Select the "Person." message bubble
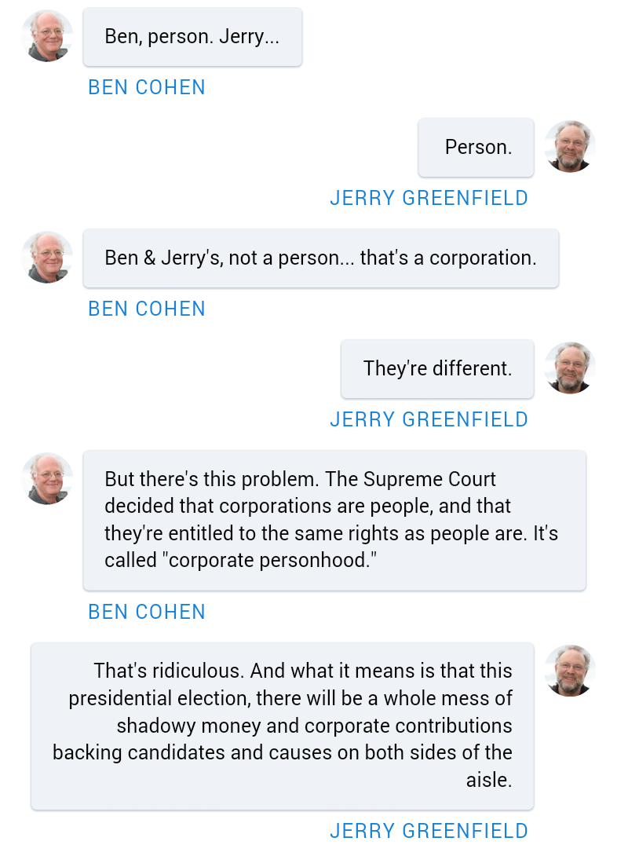Image resolution: width=628 pixels, height=845 pixels. pos(476,147)
